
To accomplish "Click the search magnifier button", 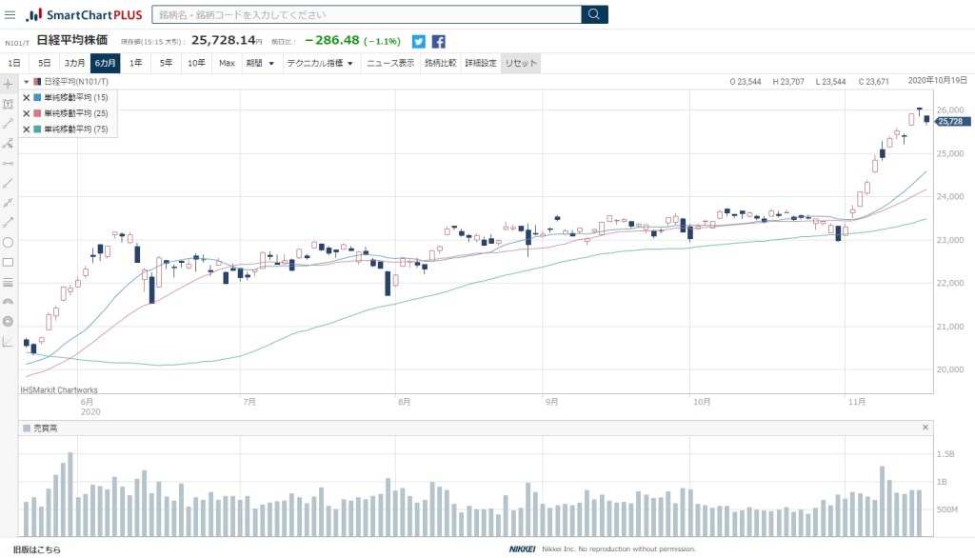I will pos(594,14).
